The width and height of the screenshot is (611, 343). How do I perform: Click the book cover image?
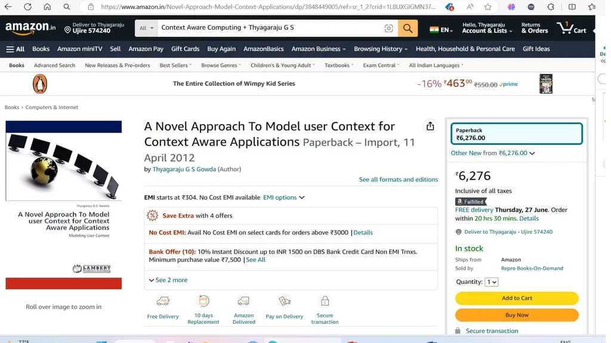63,205
